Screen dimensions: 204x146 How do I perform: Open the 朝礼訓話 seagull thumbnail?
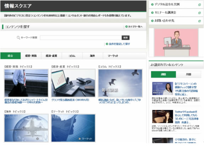coord(120,83)
